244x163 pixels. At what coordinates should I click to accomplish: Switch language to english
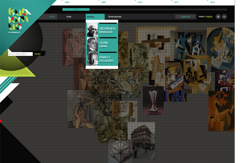pyautogui.click(x=209, y=17)
